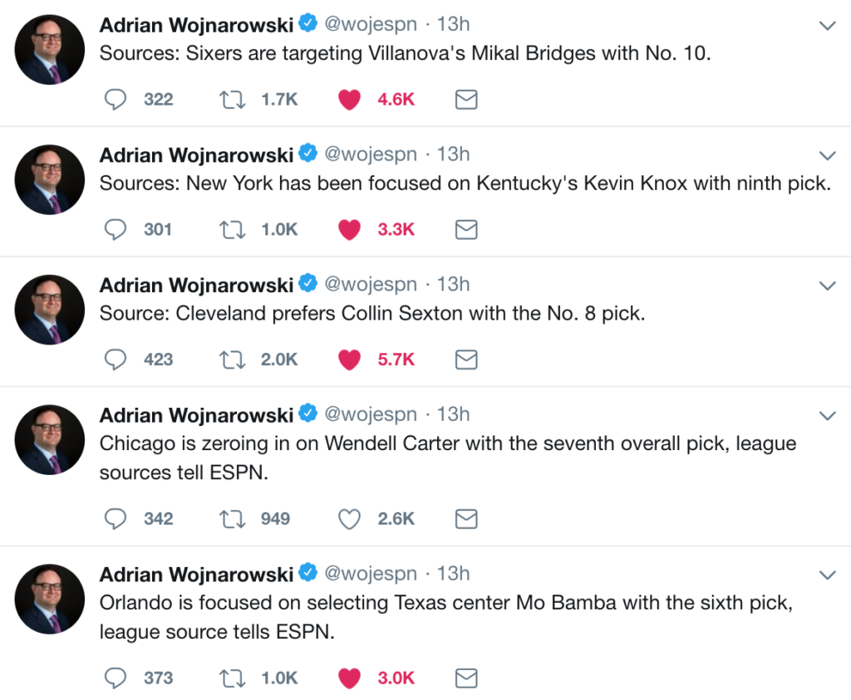Retweet the Kevin Knox New York tweet
This screenshot has width=851, height=700.
232,230
